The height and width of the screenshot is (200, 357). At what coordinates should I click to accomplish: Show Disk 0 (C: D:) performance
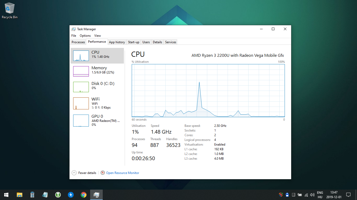97,87
